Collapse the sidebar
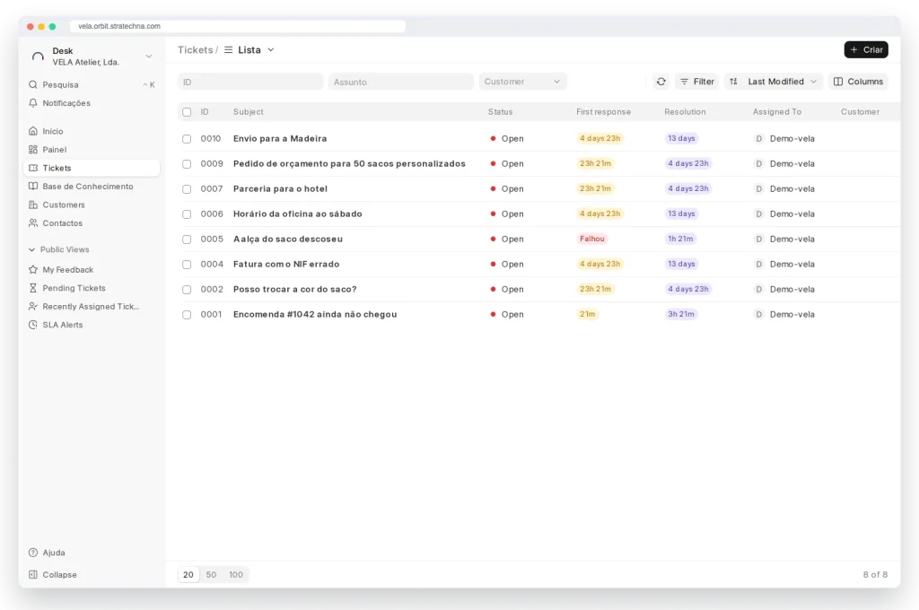The image size is (919, 610). (92, 575)
